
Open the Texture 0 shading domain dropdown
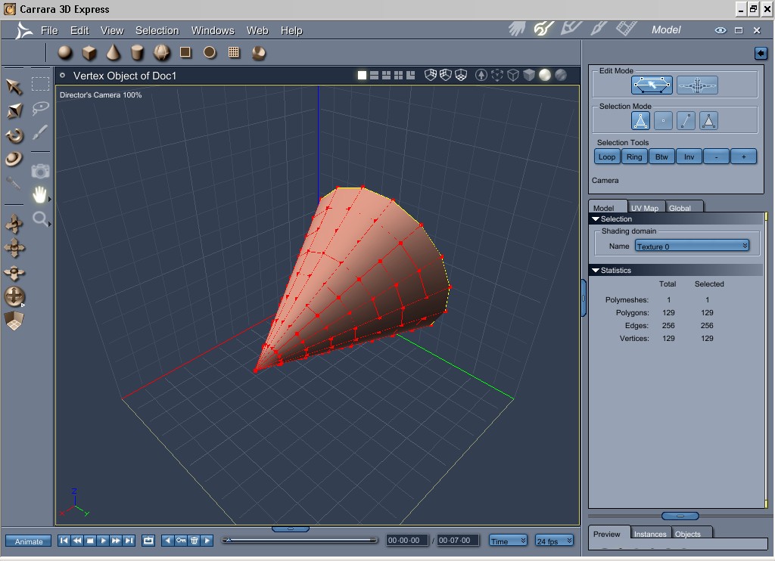692,246
